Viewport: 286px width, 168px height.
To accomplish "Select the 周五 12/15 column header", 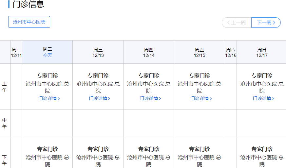I will point(200,52).
